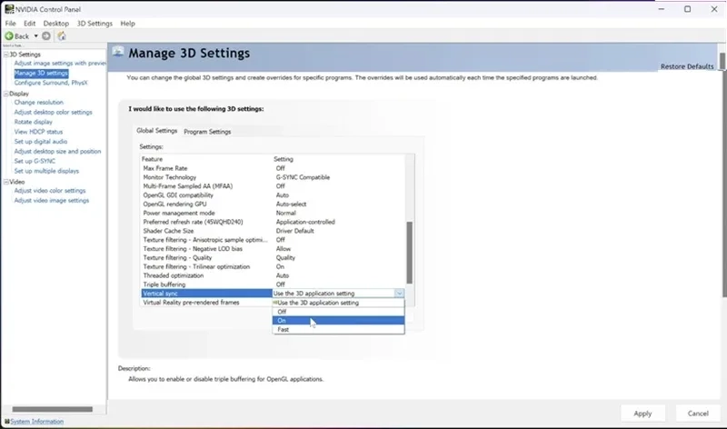Click the Apply button
The height and width of the screenshot is (429, 727).
tap(642, 414)
